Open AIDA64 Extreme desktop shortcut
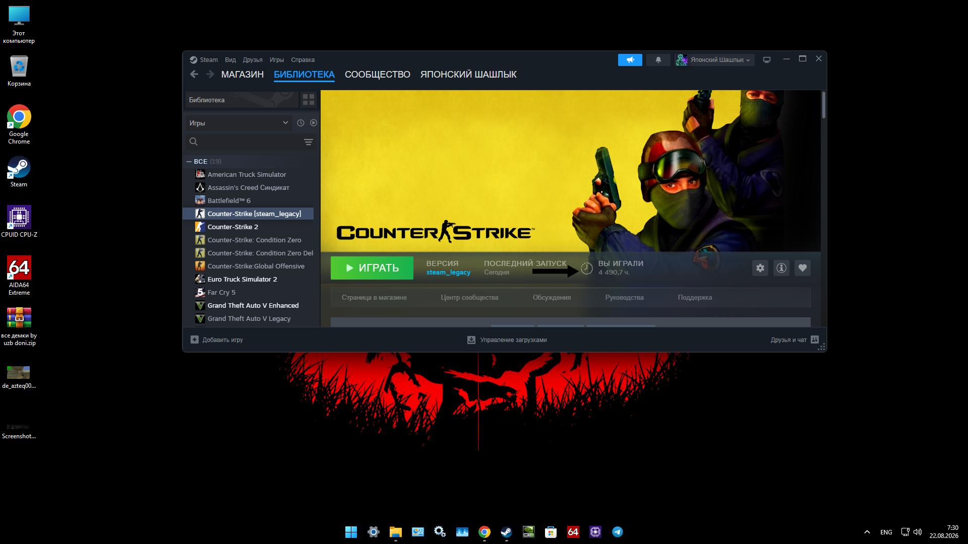The image size is (968, 544). click(x=19, y=276)
